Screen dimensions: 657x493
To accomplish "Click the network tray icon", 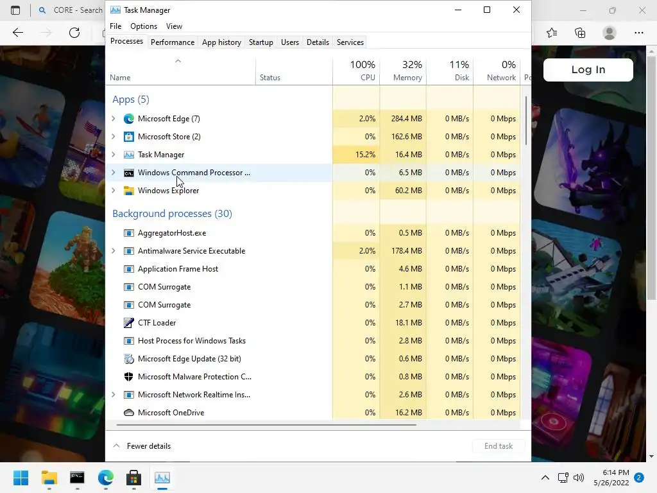I will [563, 478].
